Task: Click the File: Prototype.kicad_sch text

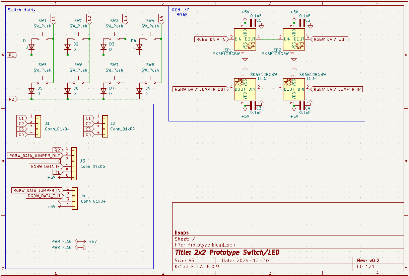Action: point(205,245)
